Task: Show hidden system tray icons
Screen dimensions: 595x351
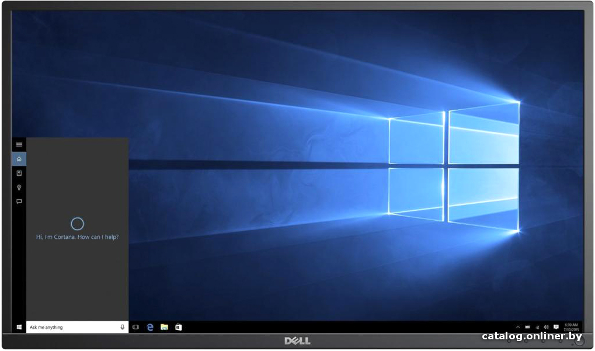Action: click(517, 327)
